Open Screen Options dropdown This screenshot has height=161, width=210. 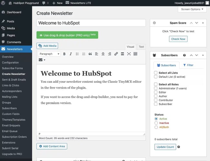(x=192, y=9)
